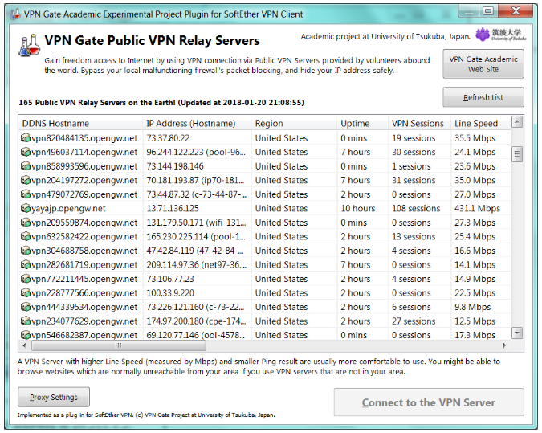Select IP address 100.33.9.220

pyautogui.click(x=170, y=293)
